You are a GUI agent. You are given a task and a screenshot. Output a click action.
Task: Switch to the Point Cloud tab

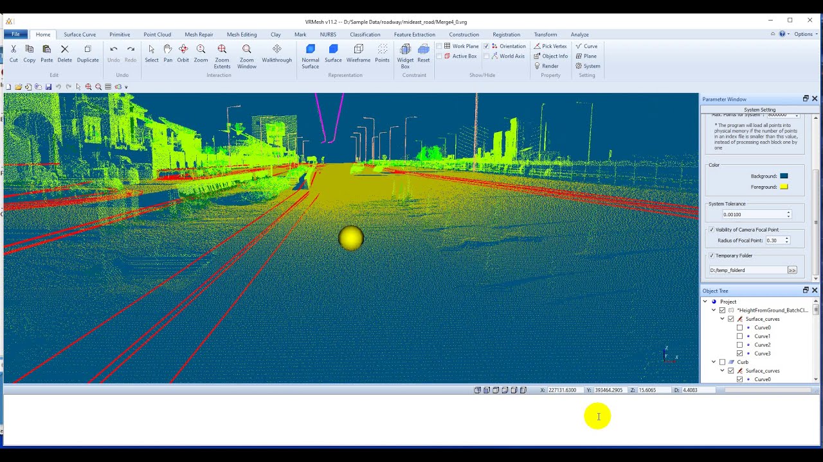157,35
